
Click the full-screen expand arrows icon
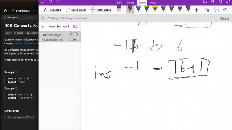(x=228, y=1)
